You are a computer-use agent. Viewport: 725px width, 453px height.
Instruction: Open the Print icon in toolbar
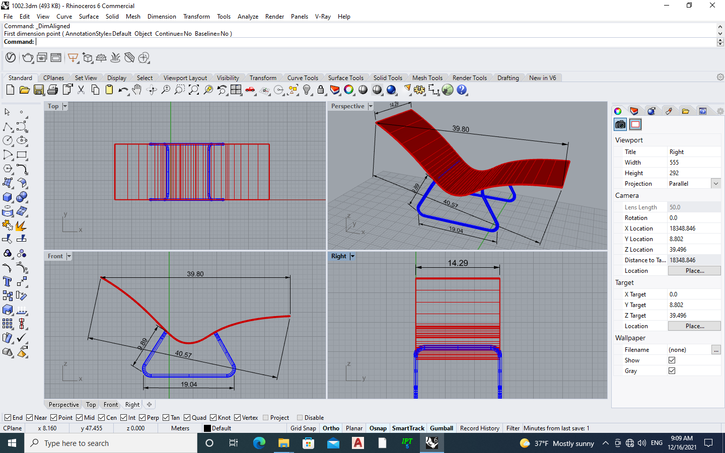tap(53, 90)
